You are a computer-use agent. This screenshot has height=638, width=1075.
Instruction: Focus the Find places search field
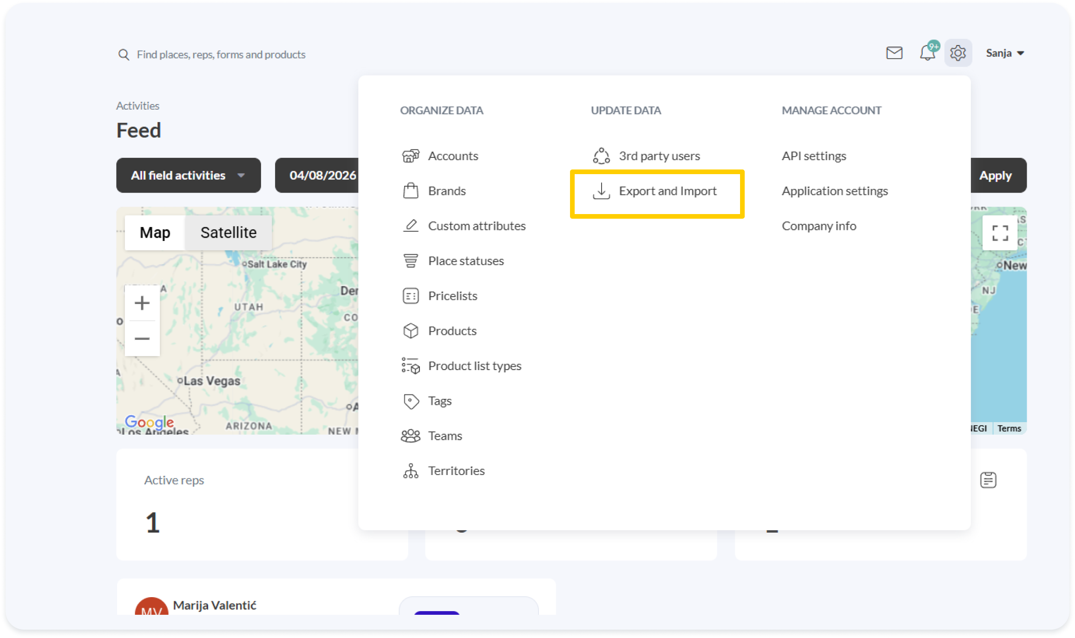click(x=221, y=55)
